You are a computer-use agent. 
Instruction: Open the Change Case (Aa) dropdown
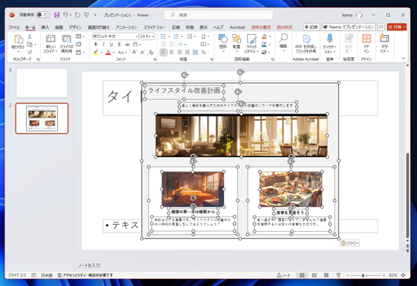pyautogui.click(x=122, y=53)
